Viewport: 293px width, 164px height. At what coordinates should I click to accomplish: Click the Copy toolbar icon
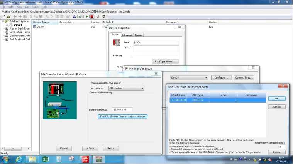pyautogui.click(x=36, y=17)
